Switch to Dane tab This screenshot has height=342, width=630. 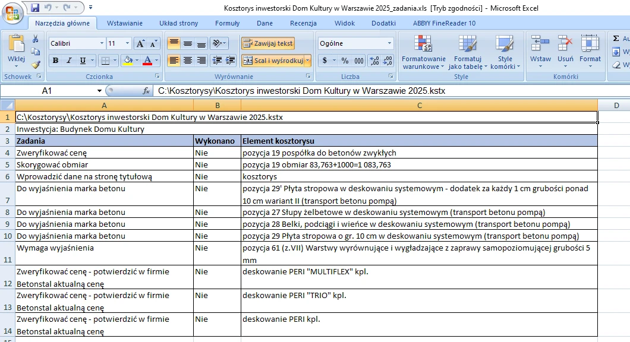pyautogui.click(x=264, y=23)
